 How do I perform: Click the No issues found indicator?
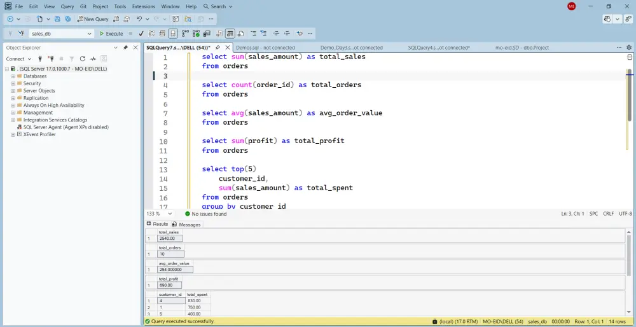205,213
